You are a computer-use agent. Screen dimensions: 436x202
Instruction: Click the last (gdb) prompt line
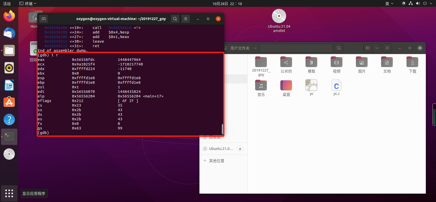tap(43, 133)
